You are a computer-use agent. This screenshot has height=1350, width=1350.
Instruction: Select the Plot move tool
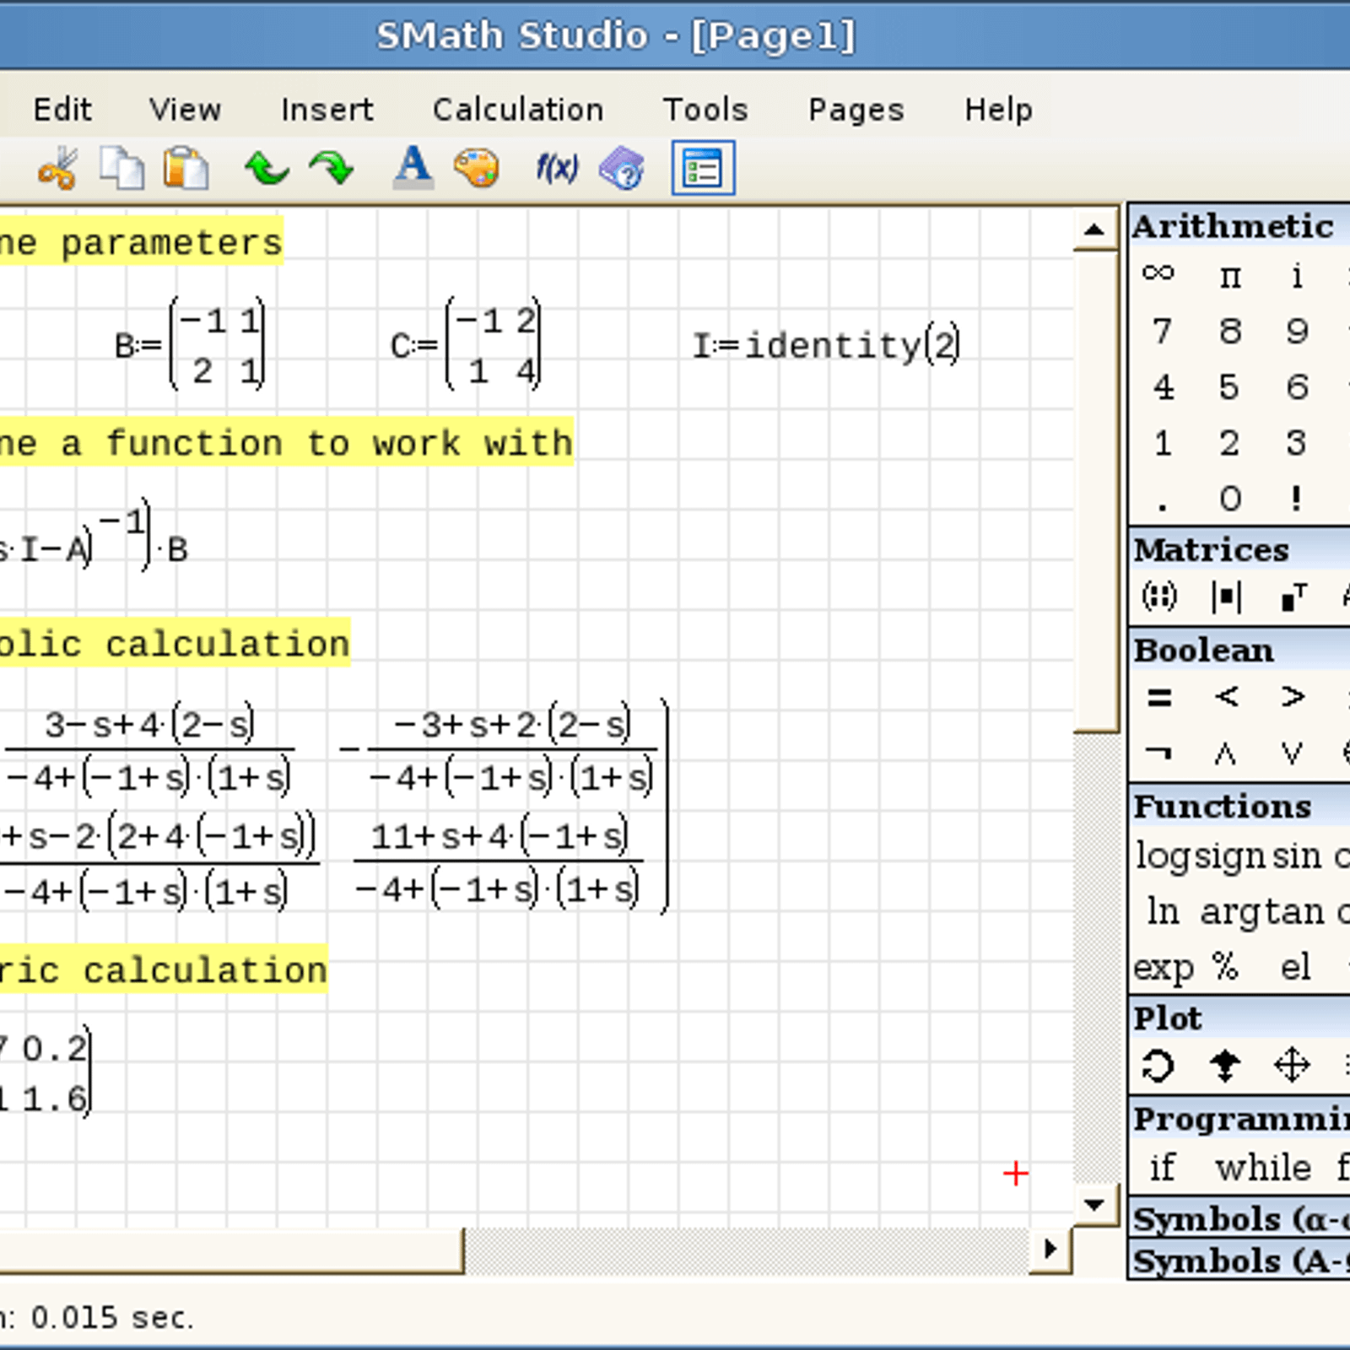click(1293, 1066)
